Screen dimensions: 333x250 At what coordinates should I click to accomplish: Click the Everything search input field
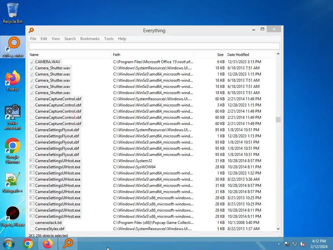pyautogui.click(x=154, y=46)
